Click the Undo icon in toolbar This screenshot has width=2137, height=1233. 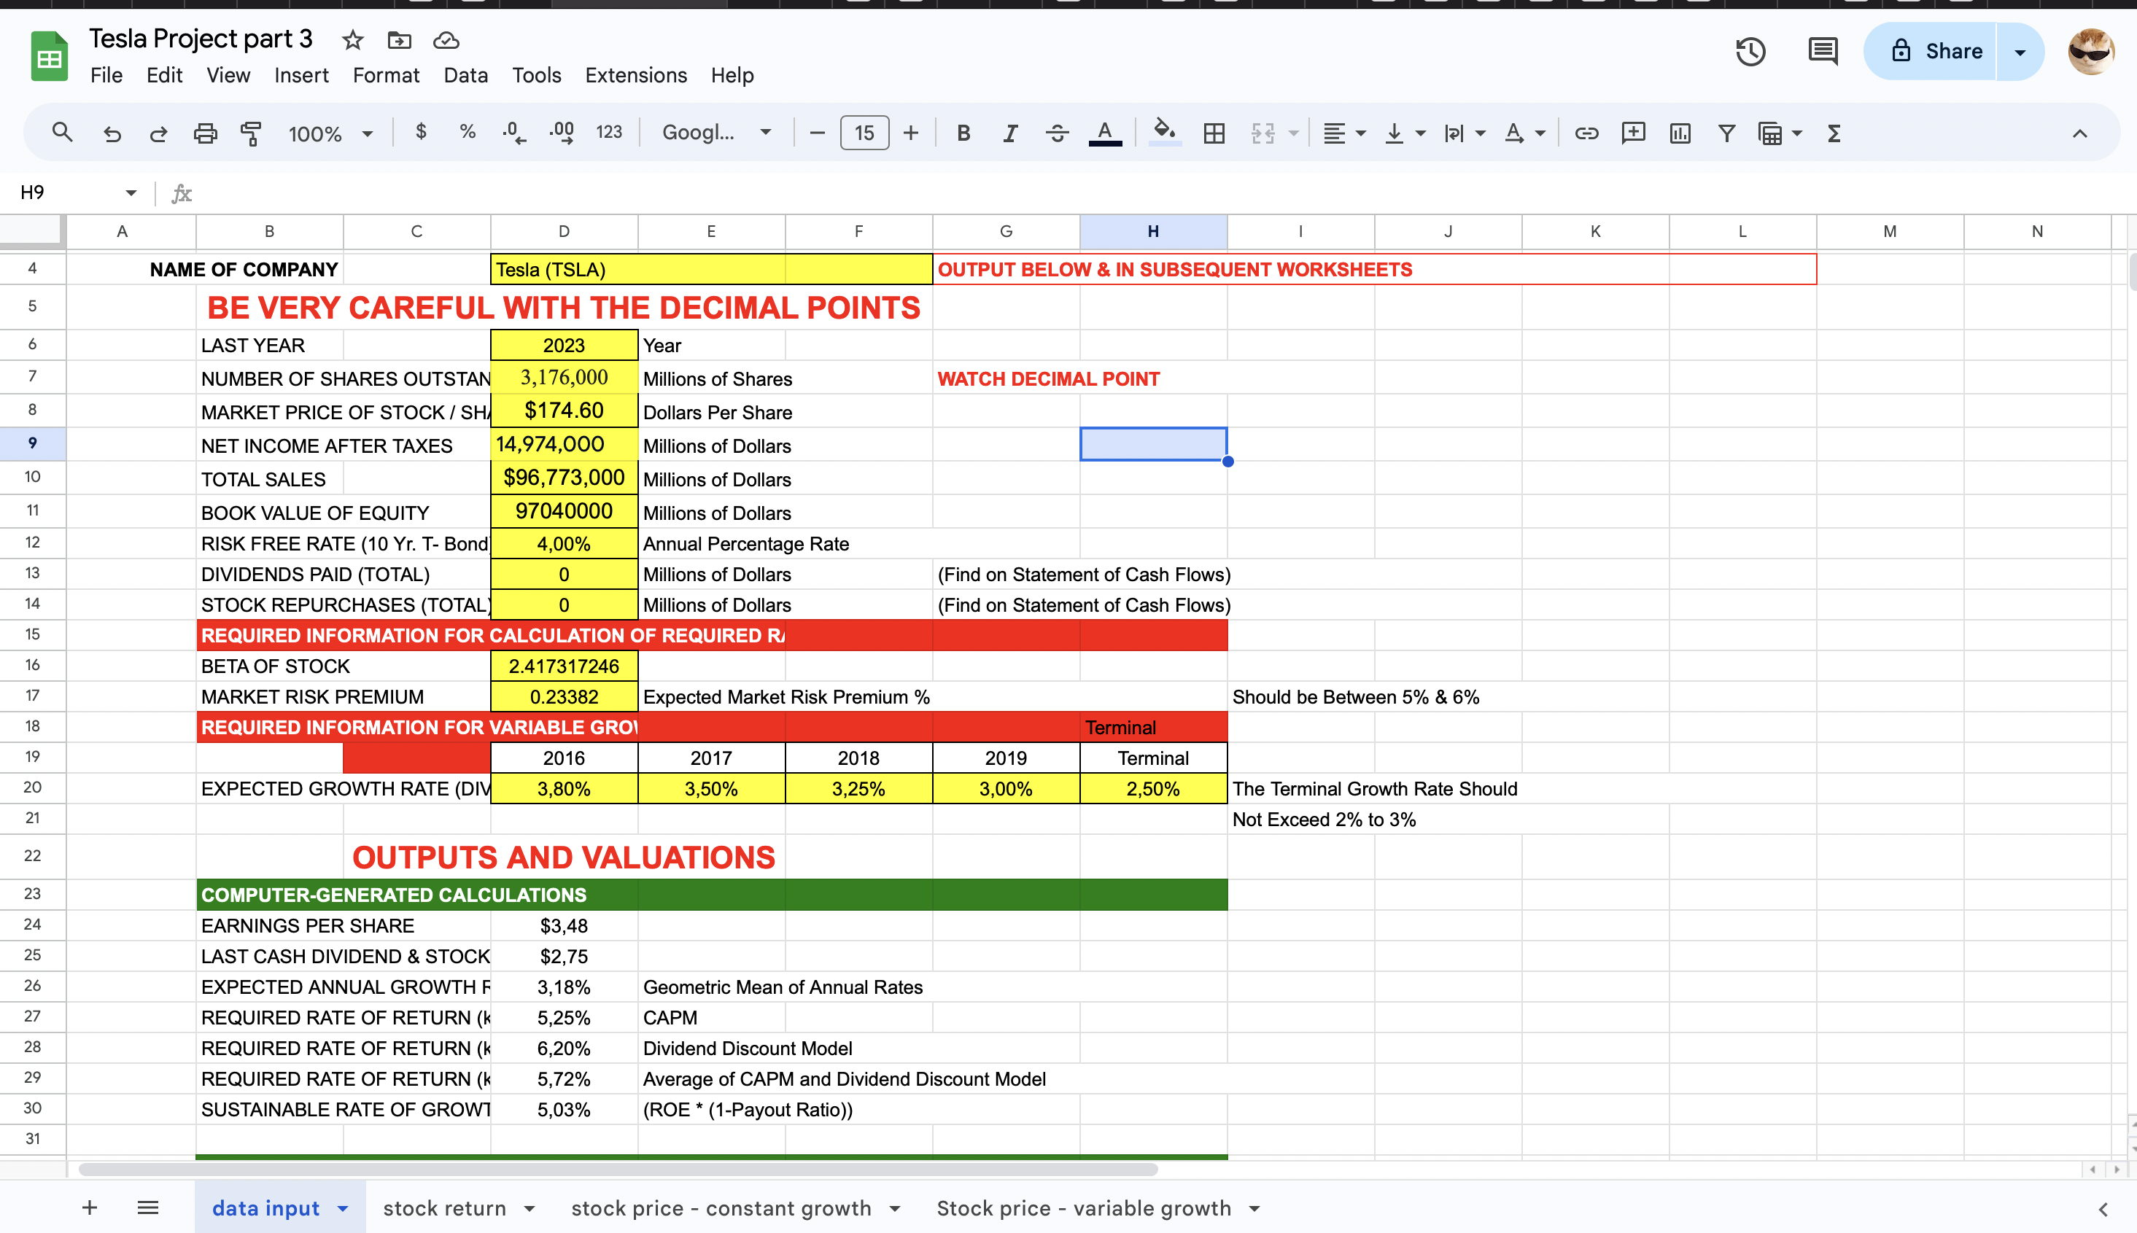tap(112, 133)
